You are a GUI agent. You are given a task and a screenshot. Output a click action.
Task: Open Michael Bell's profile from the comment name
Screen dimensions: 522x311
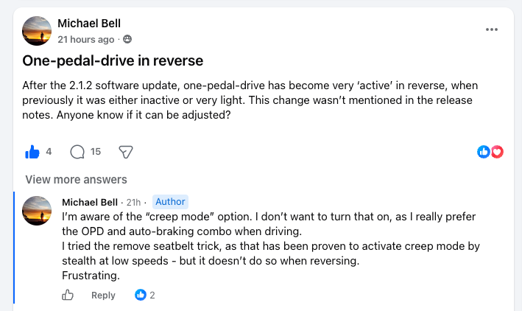90,203
